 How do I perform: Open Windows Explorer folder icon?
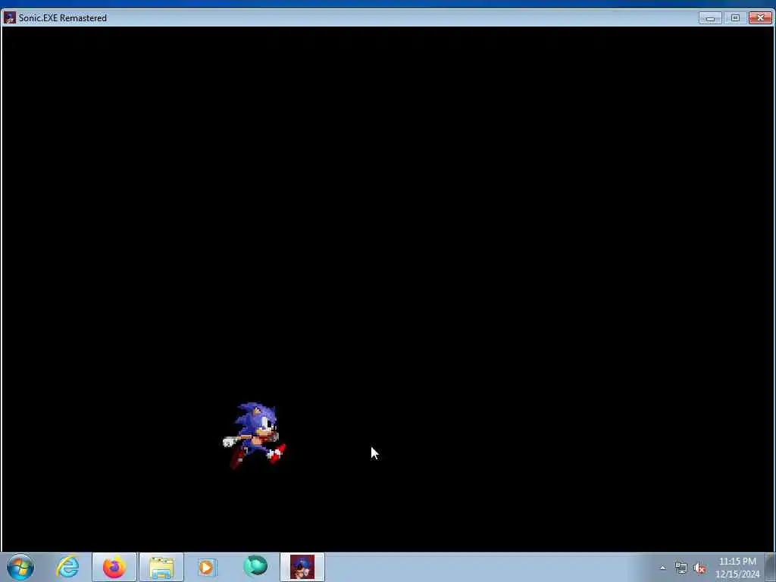tap(161, 567)
